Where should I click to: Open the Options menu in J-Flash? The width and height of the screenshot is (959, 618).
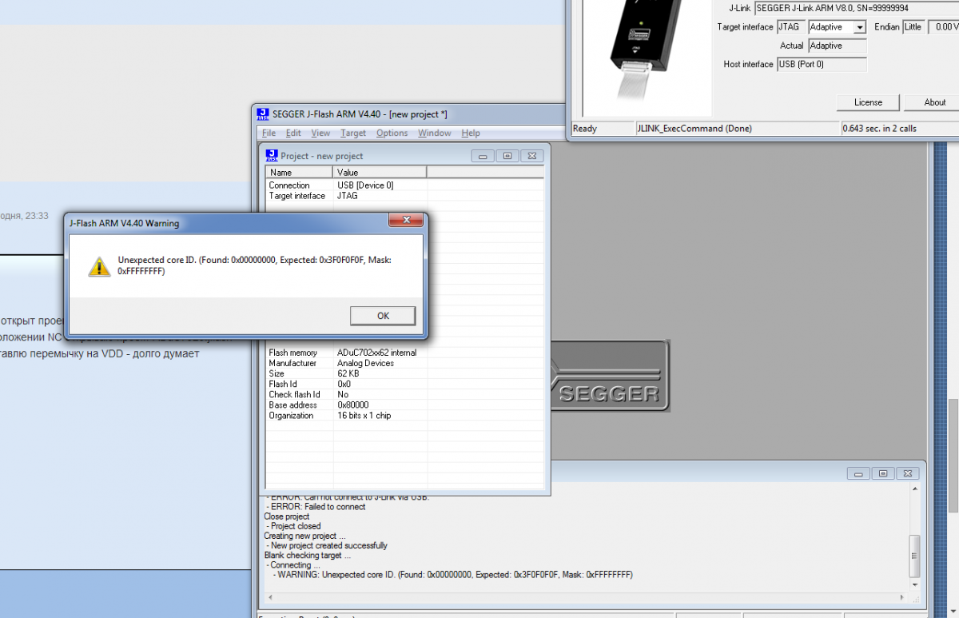pyautogui.click(x=392, y=133)
